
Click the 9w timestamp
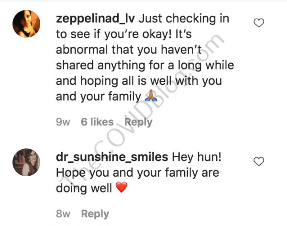click(63, 122)
